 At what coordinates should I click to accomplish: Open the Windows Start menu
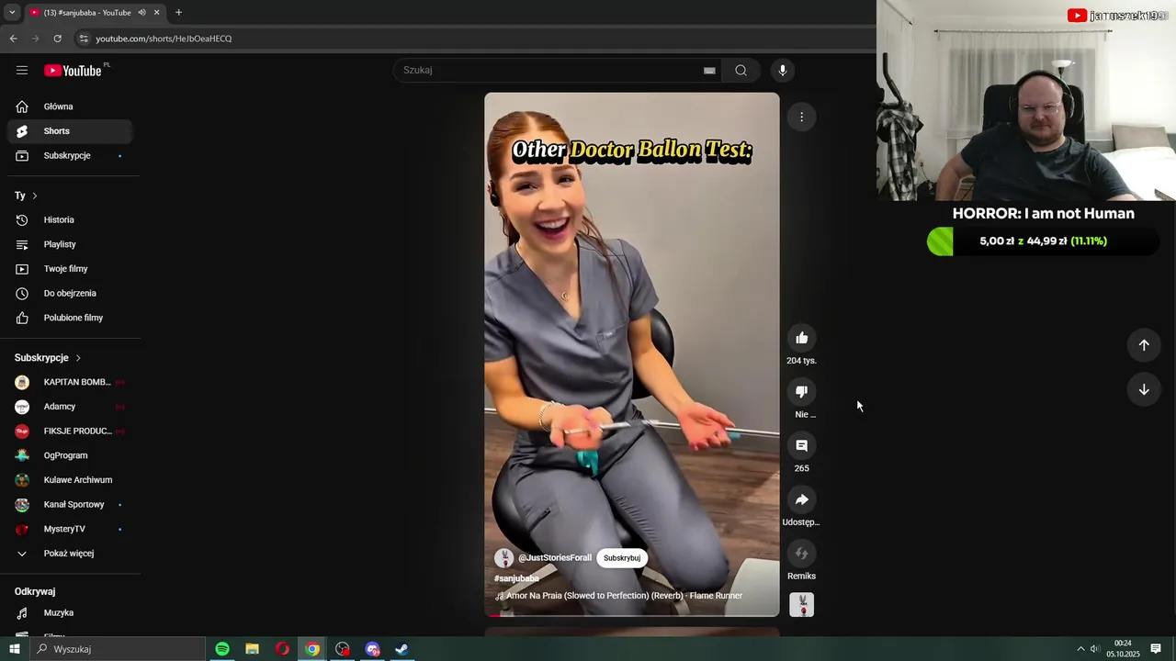[15, 649]
